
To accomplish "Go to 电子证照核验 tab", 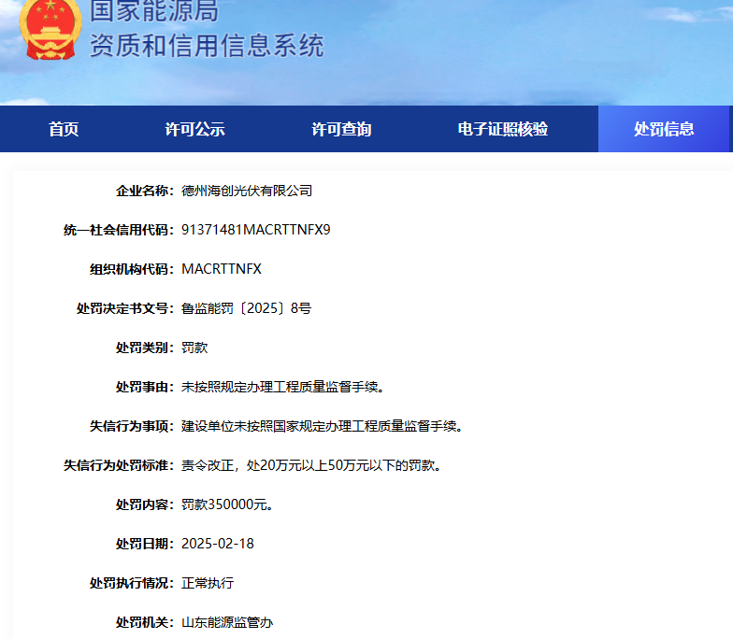I will tap(502, 129).
